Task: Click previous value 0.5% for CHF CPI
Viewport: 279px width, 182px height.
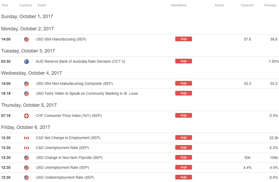Action: pos(274,116)
